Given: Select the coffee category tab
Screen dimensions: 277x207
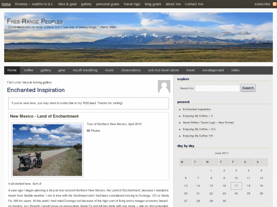Looking at the screenshot, I should [29, 70].
